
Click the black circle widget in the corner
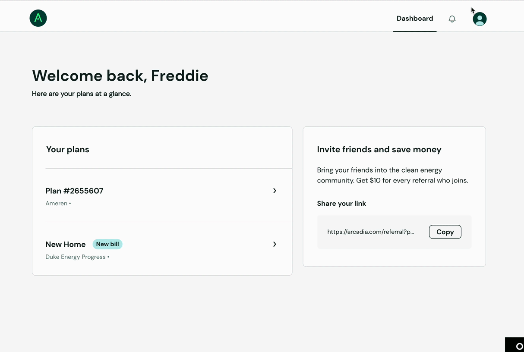[x=516, y=346]
